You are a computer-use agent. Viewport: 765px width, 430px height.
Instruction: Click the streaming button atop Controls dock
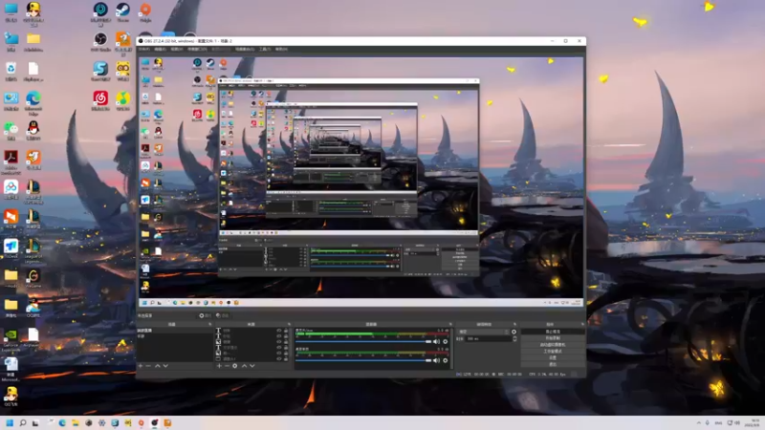click(x=553, y=332)
